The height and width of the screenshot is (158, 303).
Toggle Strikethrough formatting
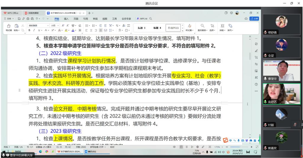point(46,30)
